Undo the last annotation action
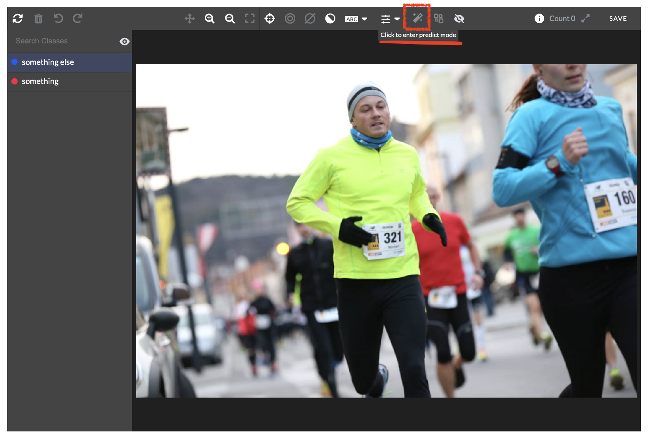 pyautogui.click(x=58, y=18)
